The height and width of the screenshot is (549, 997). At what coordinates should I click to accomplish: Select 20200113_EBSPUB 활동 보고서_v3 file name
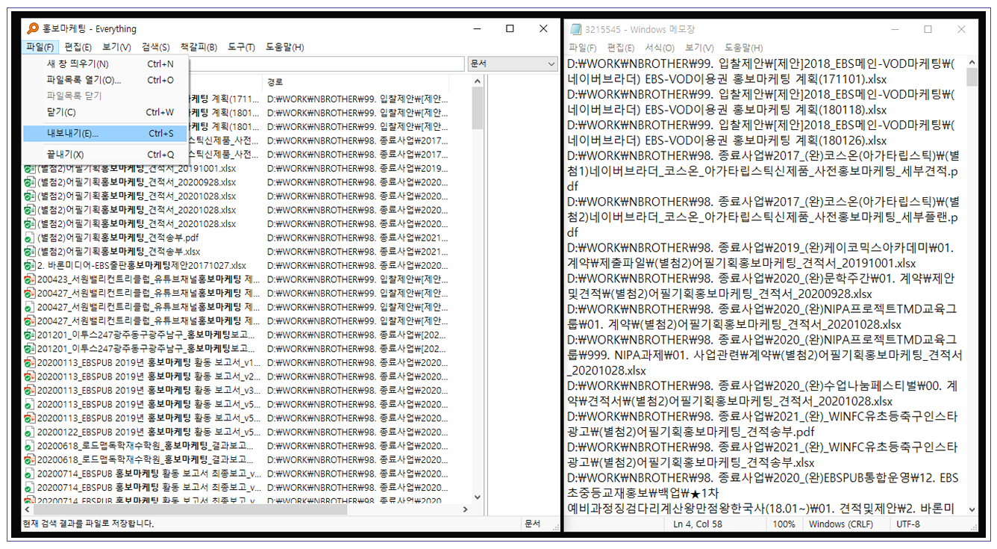149,390
